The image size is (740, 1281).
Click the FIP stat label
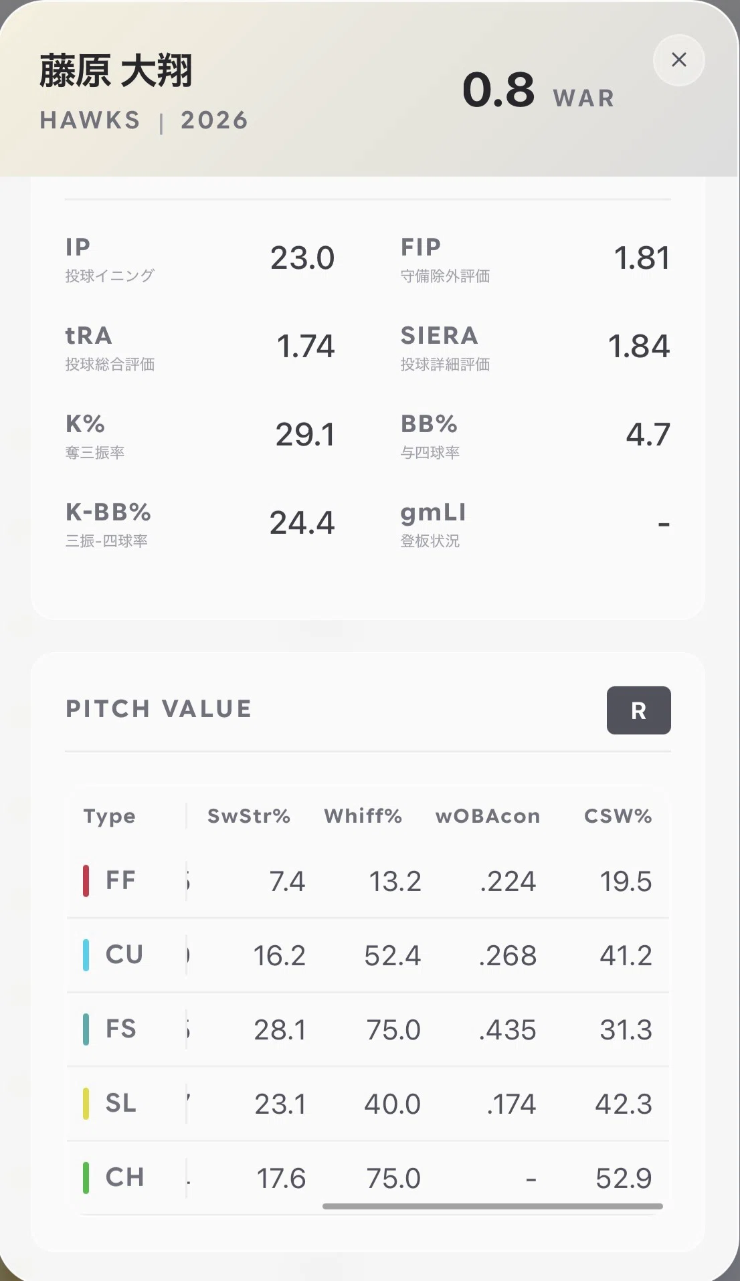point(421,247)
